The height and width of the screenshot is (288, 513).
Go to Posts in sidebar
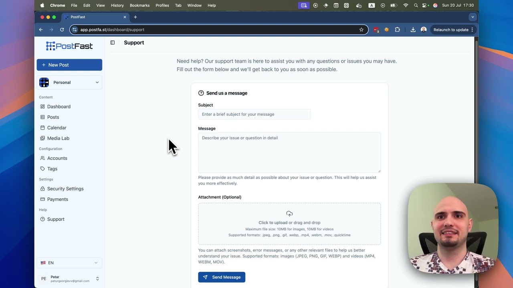(x=53, y=117)
